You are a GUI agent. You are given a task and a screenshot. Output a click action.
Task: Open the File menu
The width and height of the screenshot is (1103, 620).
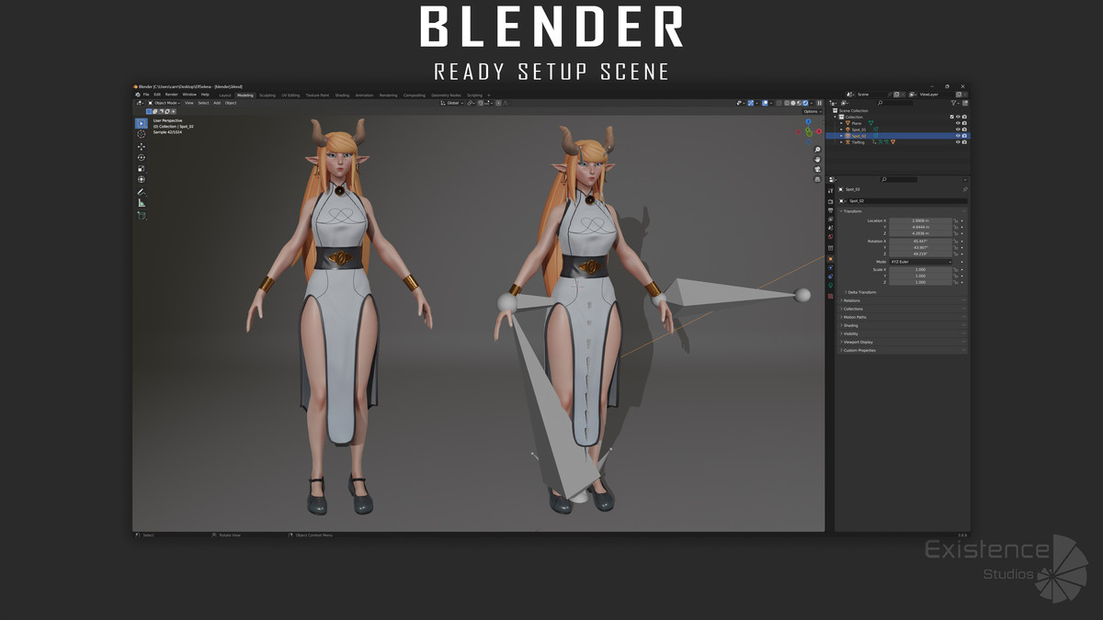pos(146,95)
